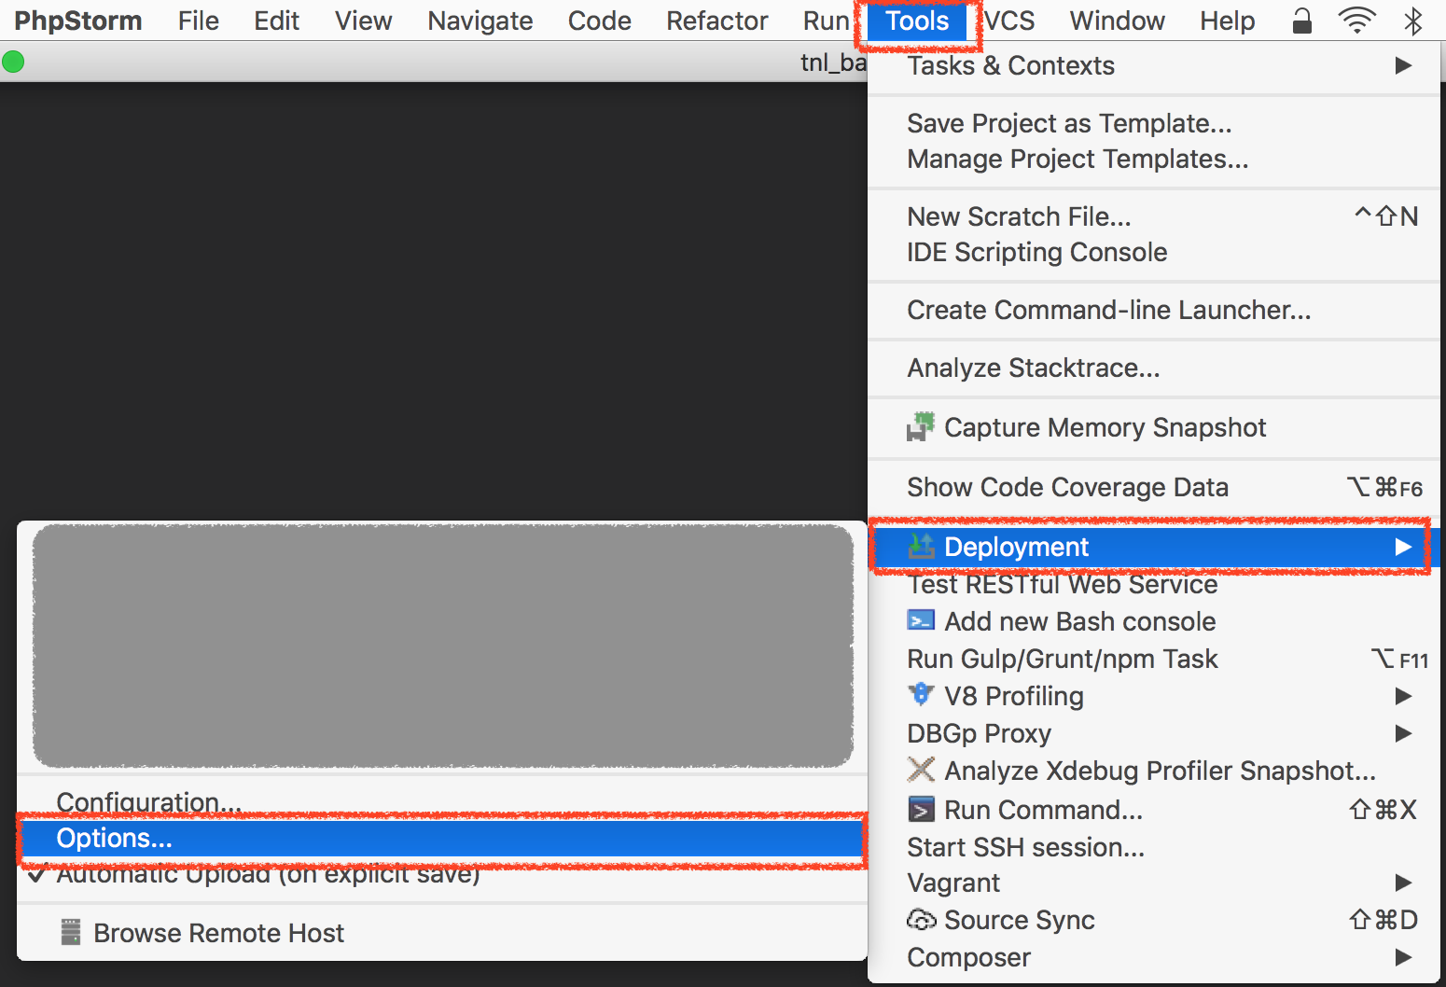Open the Code menu
Image resolution: width=1446 pixels, height=987 pixels.
pos(600,21)
